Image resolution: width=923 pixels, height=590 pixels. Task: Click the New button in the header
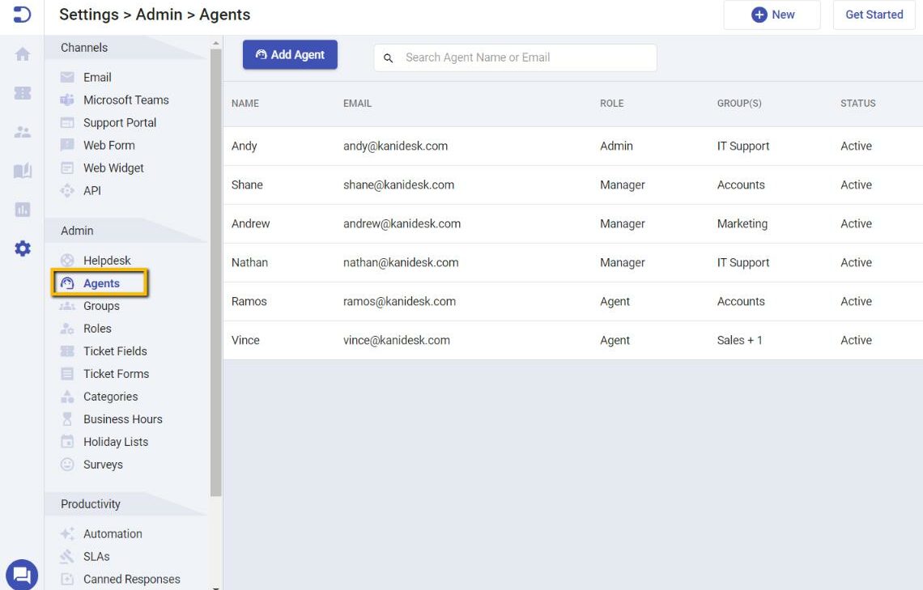pyautogui.click(x=772, y=14)
